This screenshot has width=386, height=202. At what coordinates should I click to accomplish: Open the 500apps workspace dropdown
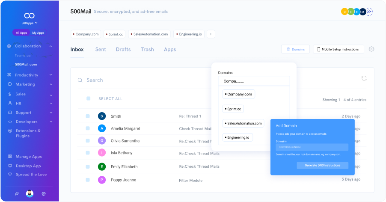[29, 23]
